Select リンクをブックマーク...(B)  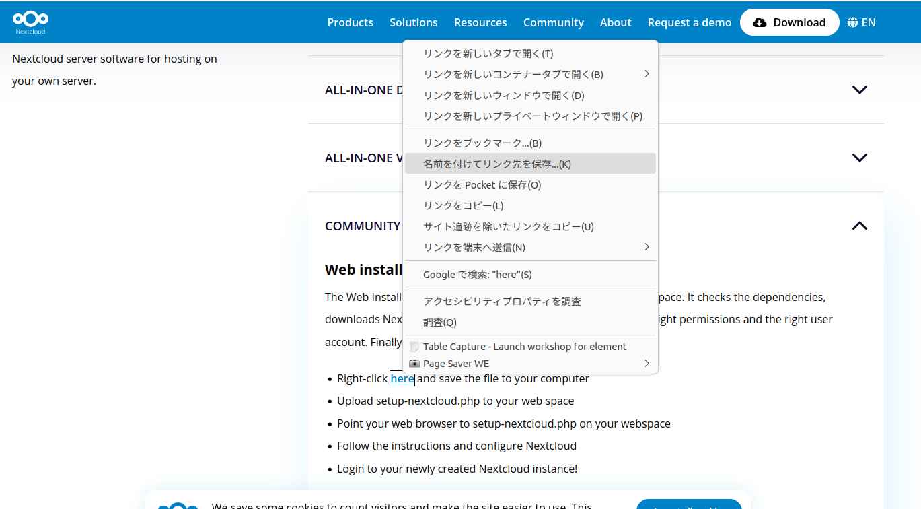(530, 143)
